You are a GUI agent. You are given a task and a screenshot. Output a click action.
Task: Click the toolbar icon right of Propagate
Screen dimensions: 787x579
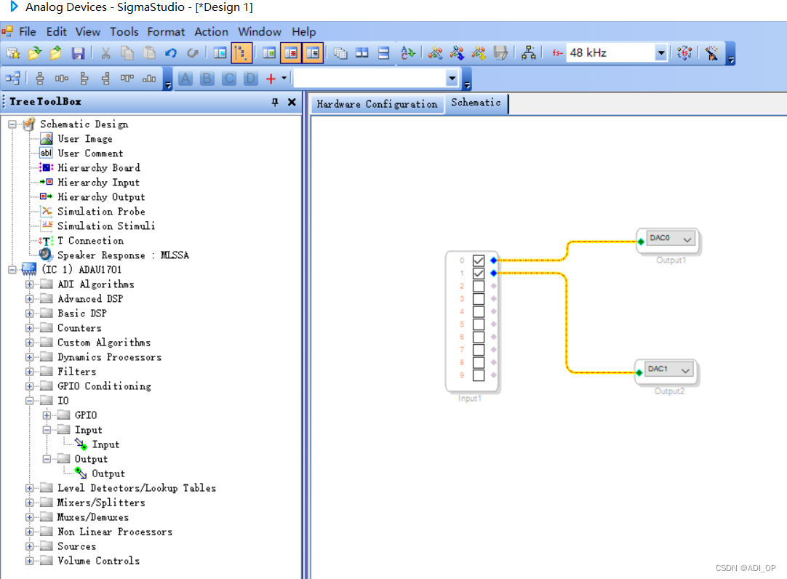[x=711, y=52]
